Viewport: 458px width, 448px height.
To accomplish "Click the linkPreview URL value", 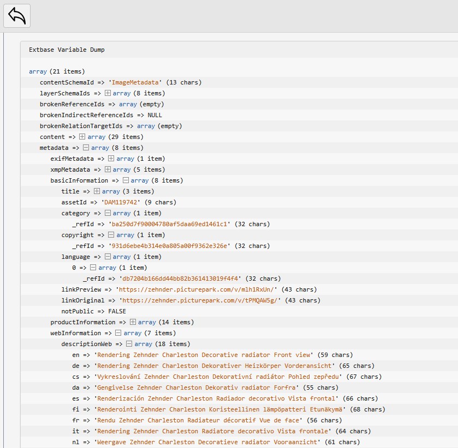I will pyautogui.click(x=198, y=289).
